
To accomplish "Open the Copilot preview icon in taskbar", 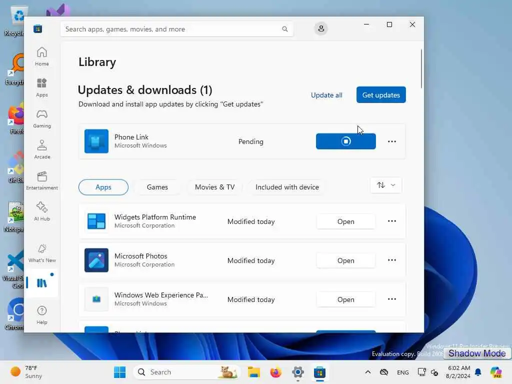I will coord(496,372).
